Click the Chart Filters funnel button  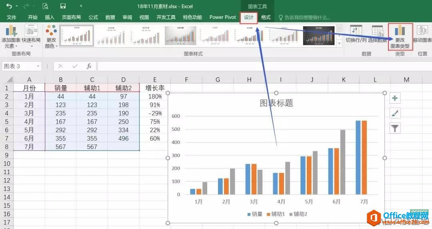click(x=395, y=128)
